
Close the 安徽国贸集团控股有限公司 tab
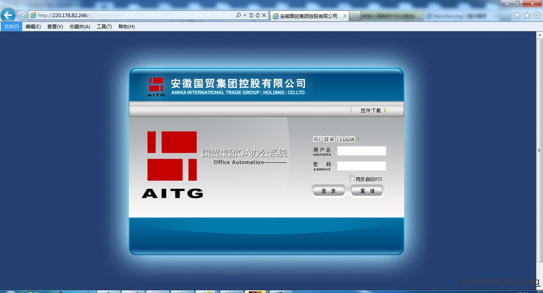click(x=345, y=16)
